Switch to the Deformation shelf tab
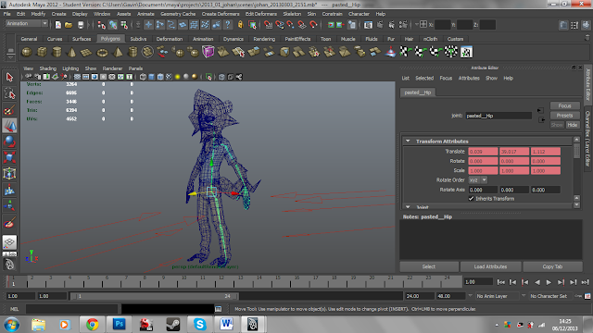 click(170, 39)
